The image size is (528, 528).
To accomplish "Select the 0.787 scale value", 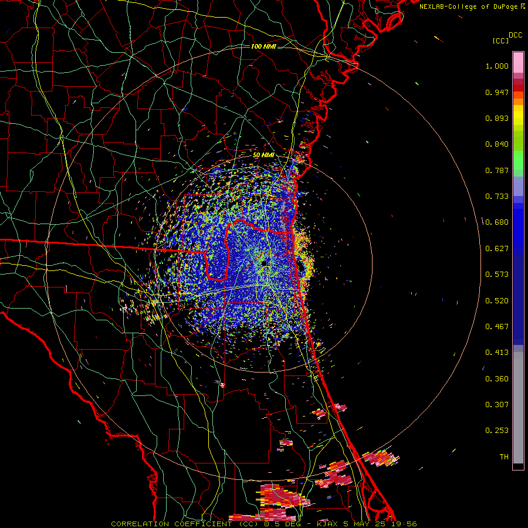I will [497, 170].
